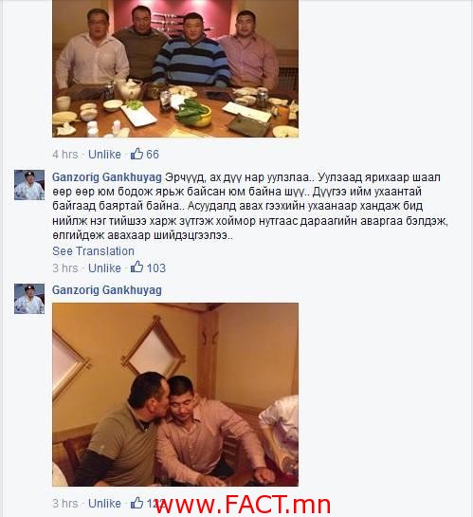Click the Mongolian comment text body
This screenshot has width=473, height=517.
coord(250,206)
